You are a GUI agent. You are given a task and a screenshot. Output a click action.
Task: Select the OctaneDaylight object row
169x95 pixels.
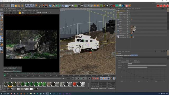tap(123, 37)
